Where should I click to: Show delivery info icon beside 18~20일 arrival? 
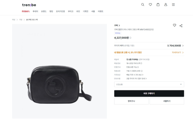point(141,63)
